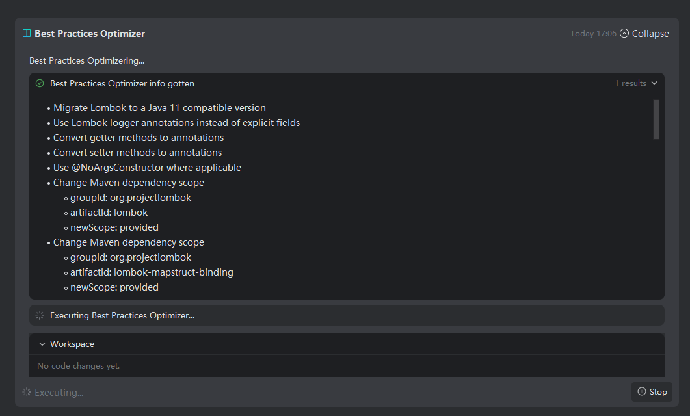690x416 pixels.
Task: Click the 'Executing Best Practices Optimizer...' row
Action: (122, 315)
